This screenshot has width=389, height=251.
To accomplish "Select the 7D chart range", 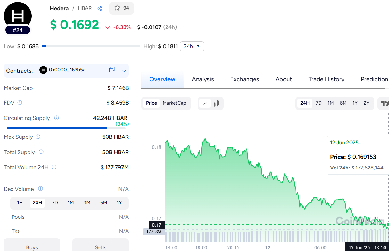I will pos(319,103).
